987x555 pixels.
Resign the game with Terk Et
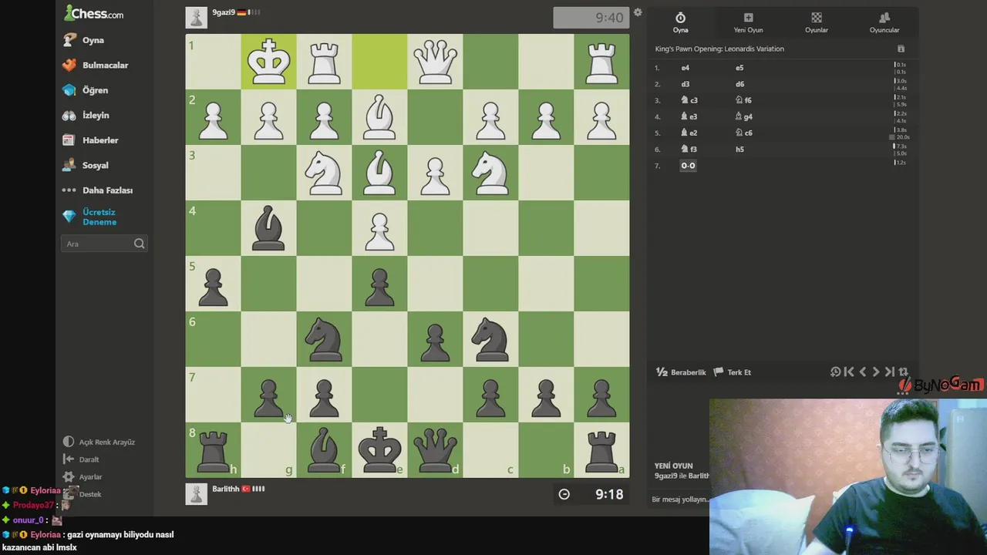733,372
